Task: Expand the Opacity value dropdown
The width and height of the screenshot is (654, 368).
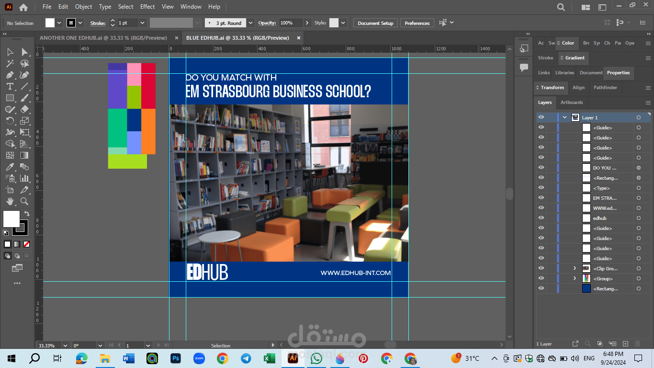Action: pos(307,23)
